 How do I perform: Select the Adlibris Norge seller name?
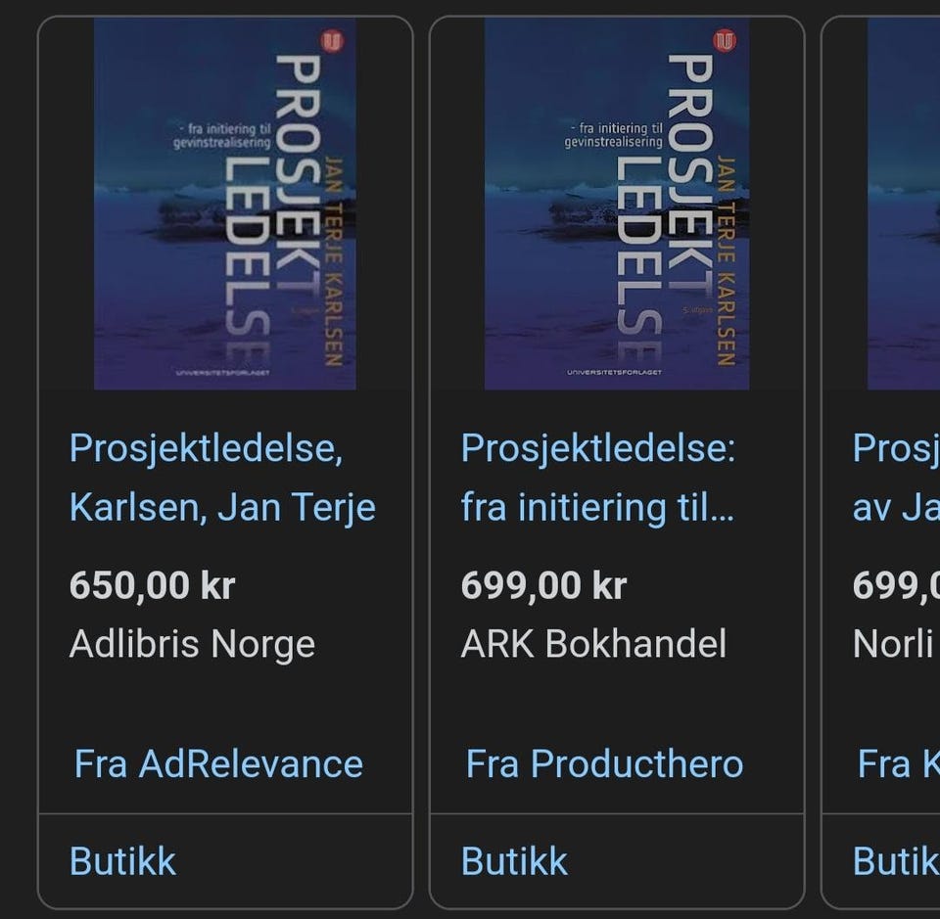click(x=192, y=644)
